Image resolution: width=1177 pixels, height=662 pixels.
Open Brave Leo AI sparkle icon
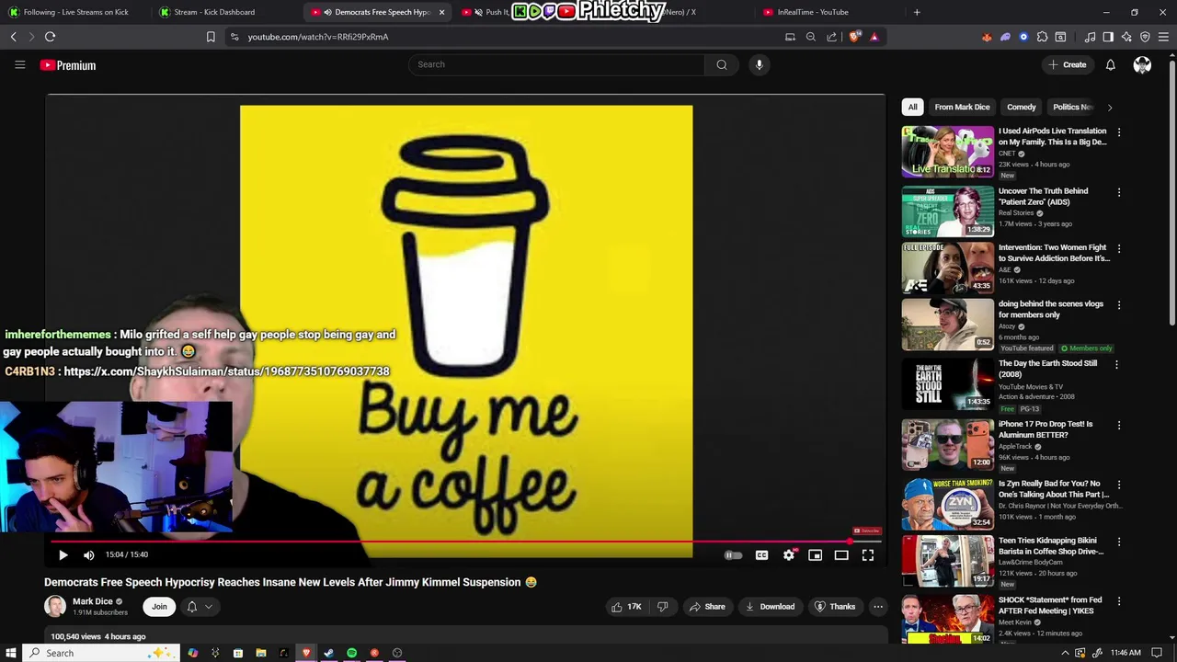[1126, 37]
